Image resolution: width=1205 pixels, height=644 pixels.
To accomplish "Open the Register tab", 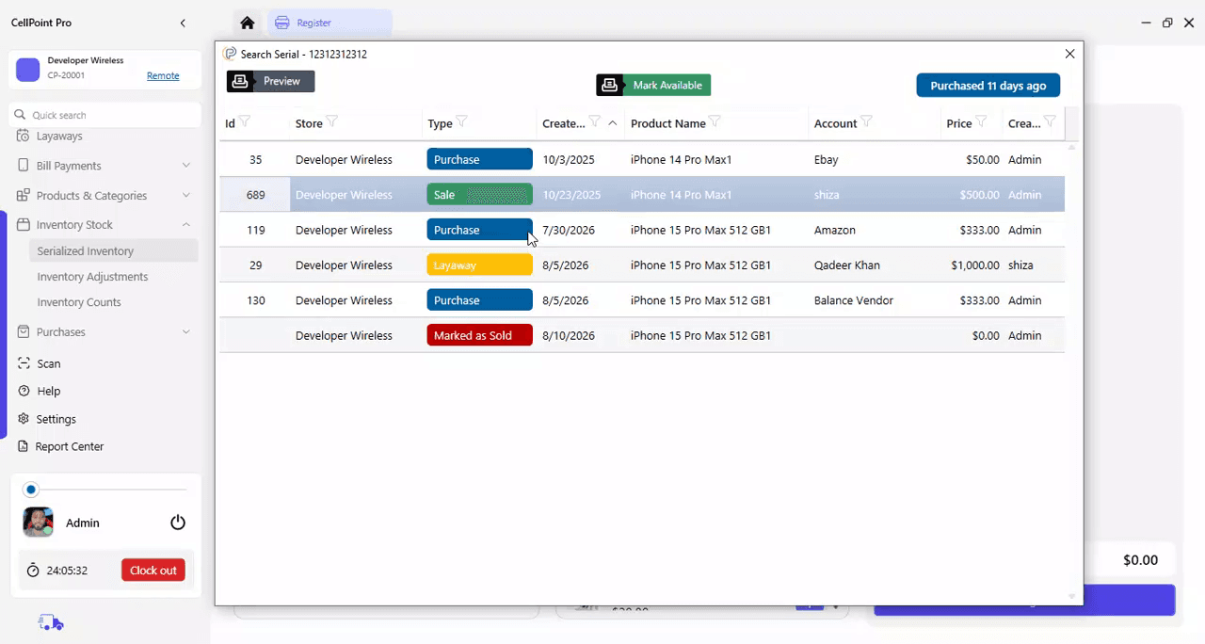I will [x=329, y=23].
